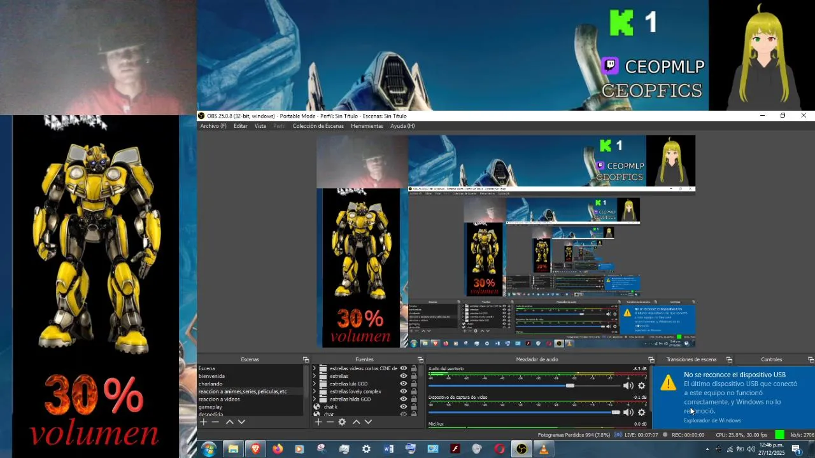Screen dimensions: 815x458
Task: Expand the 'estrellas hilda GOD' group
Action: [x=315, y=399]
